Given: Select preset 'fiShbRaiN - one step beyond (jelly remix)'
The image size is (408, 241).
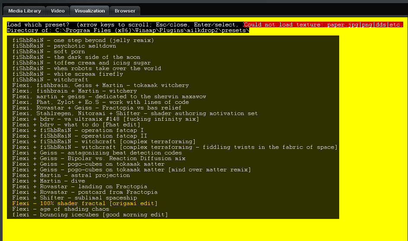Looking at the screenshot, I should point(83,40).
